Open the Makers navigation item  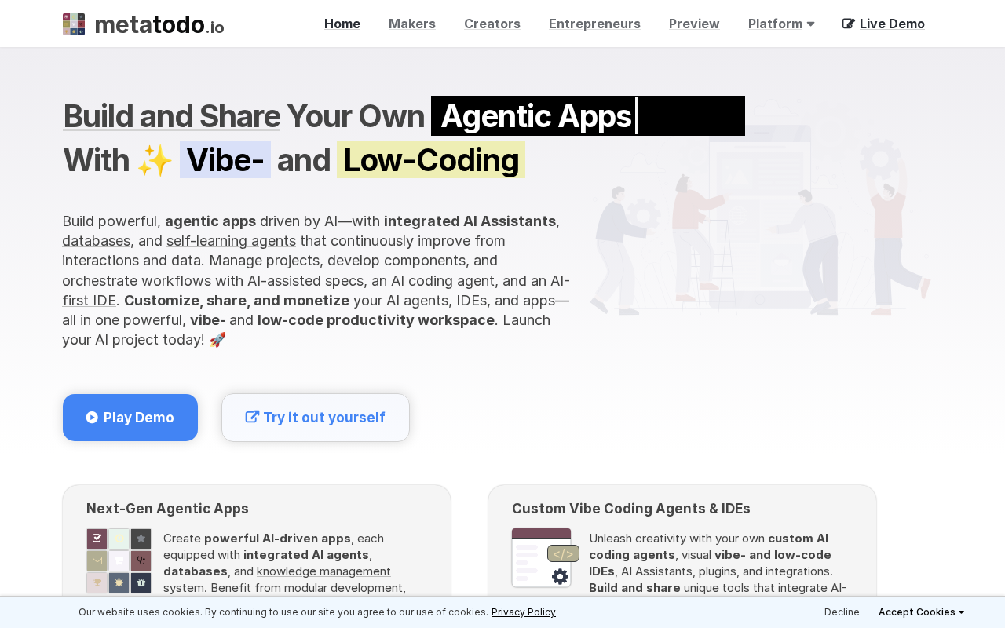(x=412, y=24)
